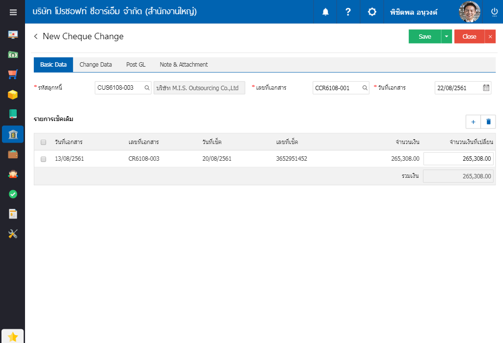Add a cheque row with plus button
503x343 pixels.
(473, 122)
